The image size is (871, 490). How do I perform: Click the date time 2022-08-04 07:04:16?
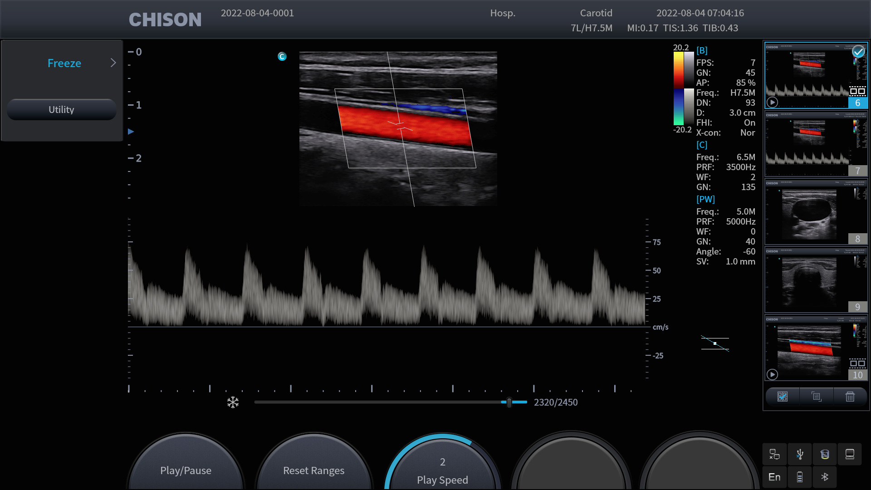[700, 13]
